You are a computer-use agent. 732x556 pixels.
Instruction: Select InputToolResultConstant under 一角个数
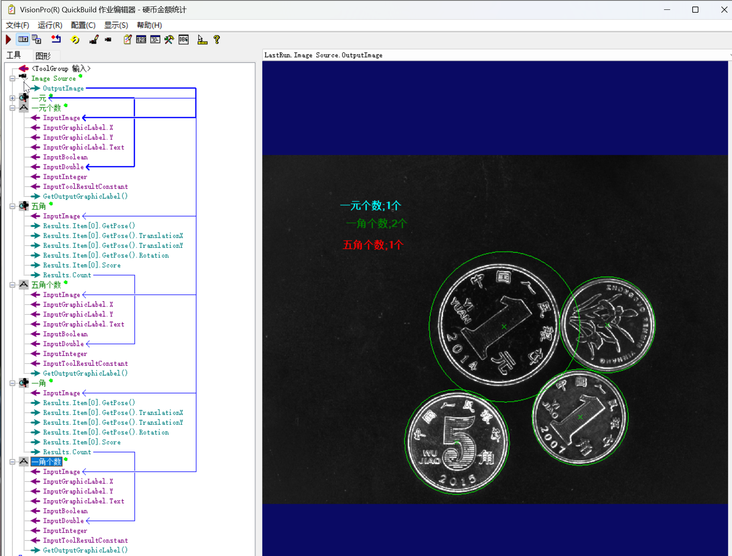tap(85, 540)
